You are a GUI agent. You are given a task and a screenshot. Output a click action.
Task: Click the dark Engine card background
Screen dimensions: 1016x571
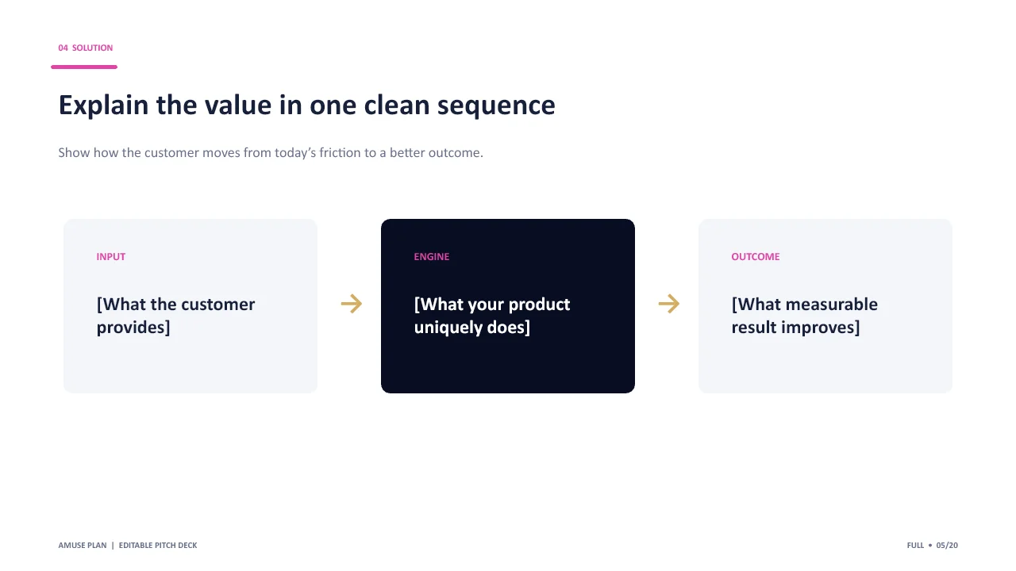tap(508, 365)
